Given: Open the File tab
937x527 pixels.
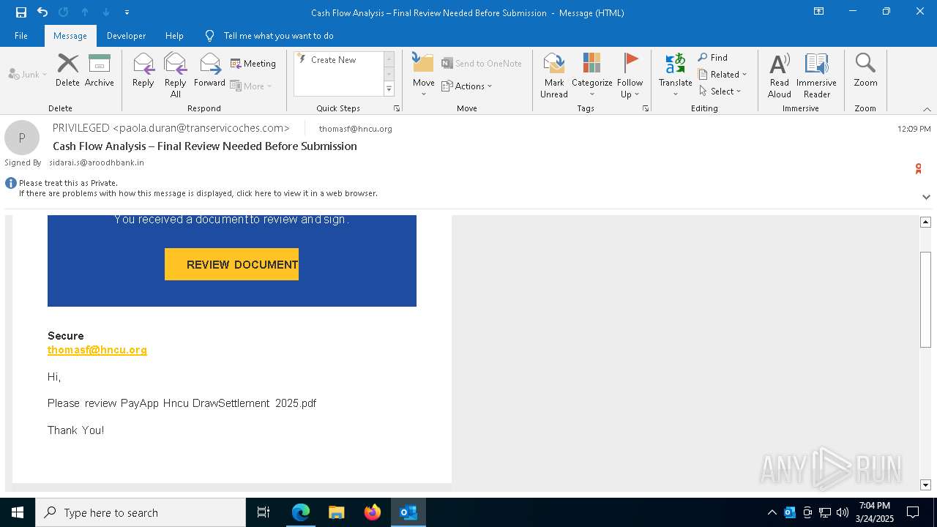Looking at the screenshot, I should (21, 36).
